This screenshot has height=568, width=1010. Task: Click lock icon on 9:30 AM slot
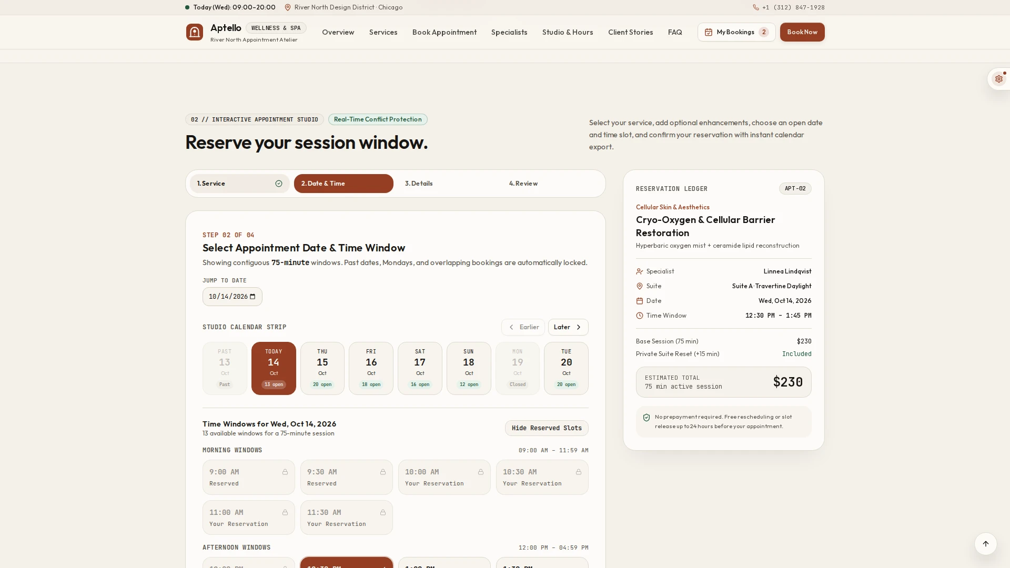coord(383,472)
